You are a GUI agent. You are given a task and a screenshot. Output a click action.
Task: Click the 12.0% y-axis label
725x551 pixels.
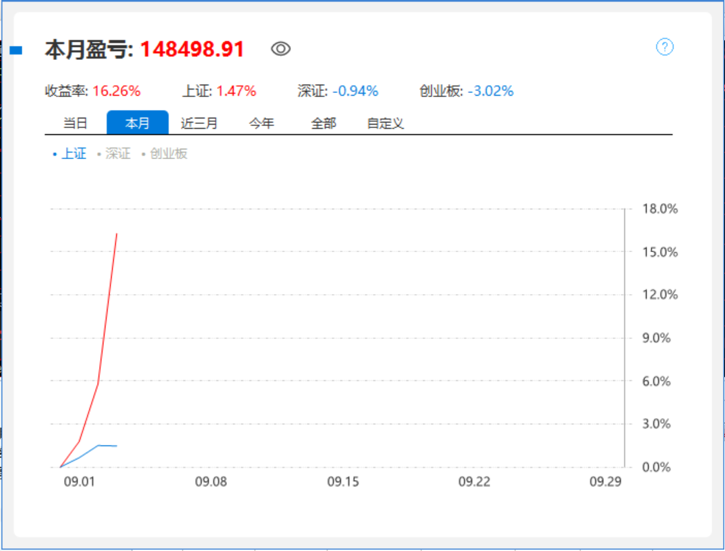660,294
